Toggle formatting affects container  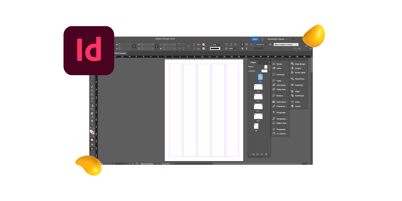tap(91, 136)
